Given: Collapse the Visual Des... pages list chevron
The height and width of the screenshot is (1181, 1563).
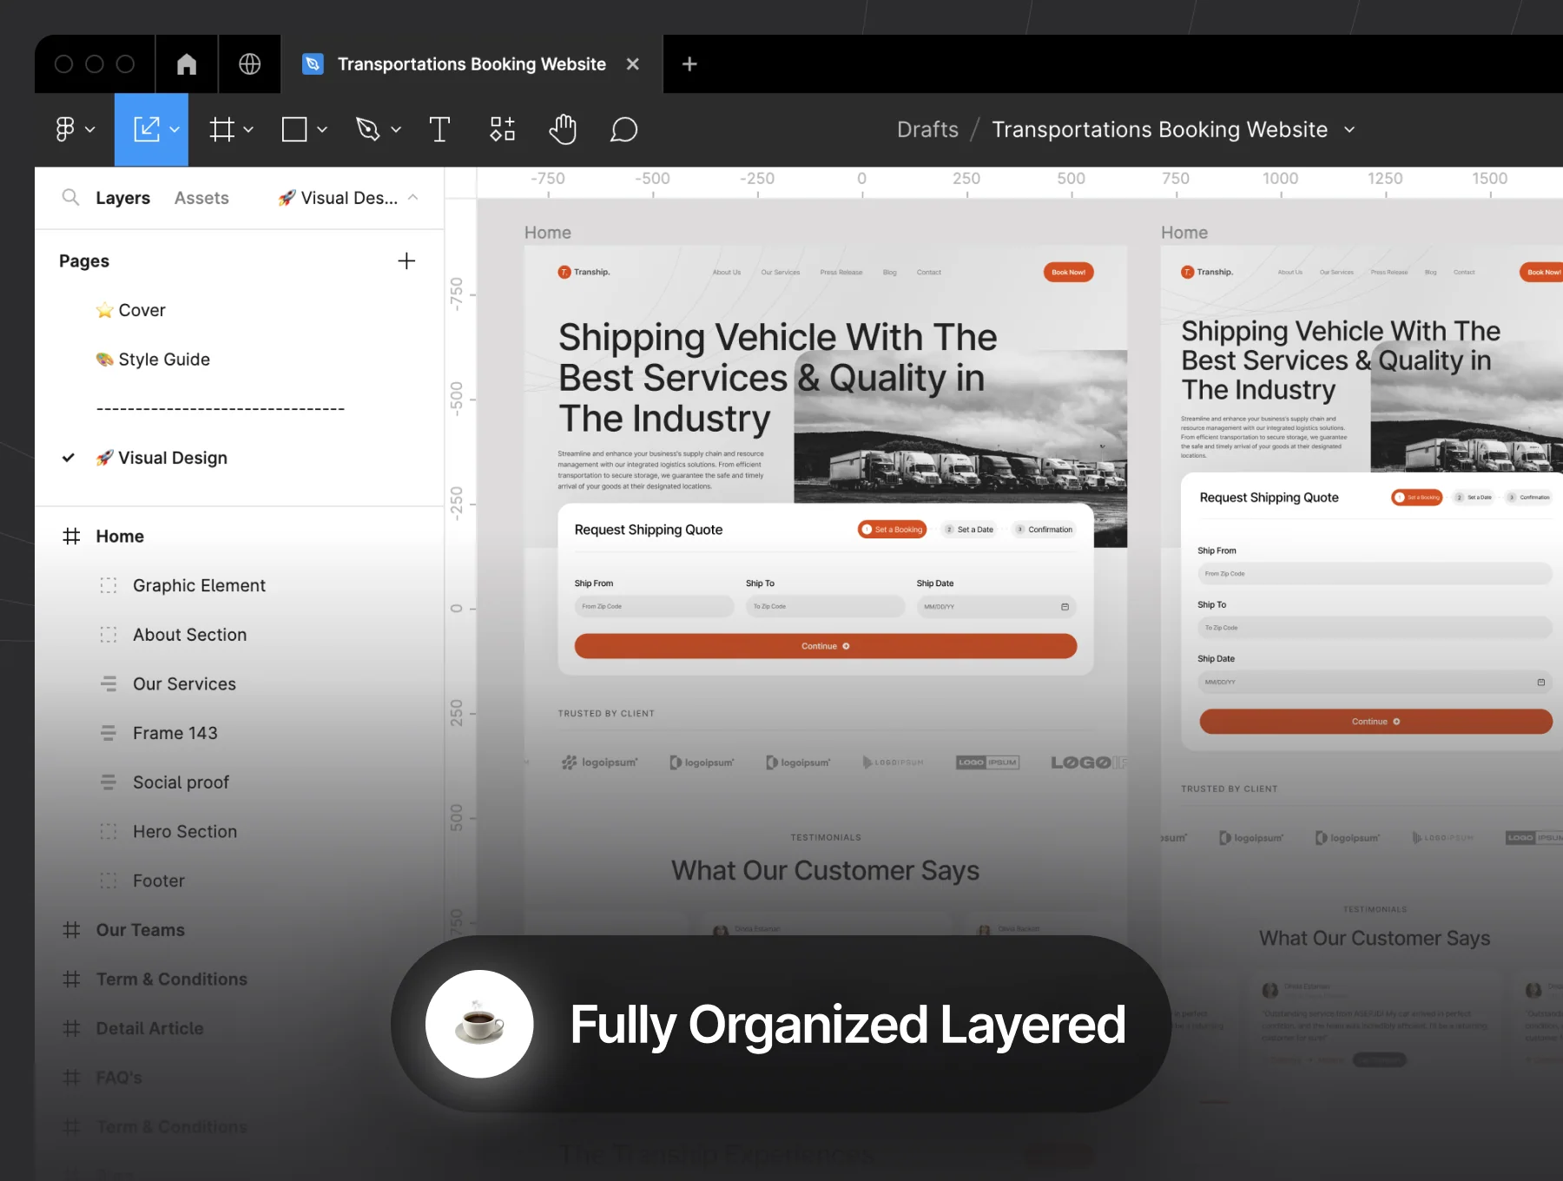Looking at the screenshot, I should pyautogui.click(x=413, y=197).
